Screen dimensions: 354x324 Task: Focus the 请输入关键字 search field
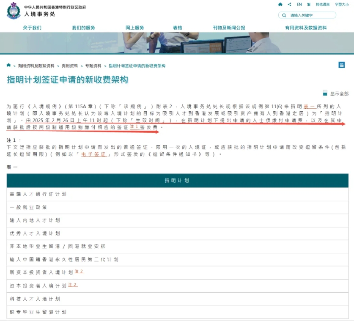click(x=307, y=15)
